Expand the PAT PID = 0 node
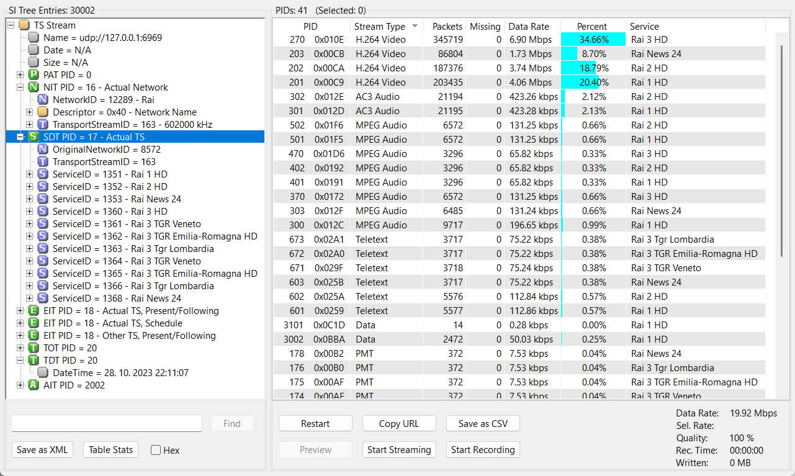The image size is (795, 476). (x=20, y=75)
